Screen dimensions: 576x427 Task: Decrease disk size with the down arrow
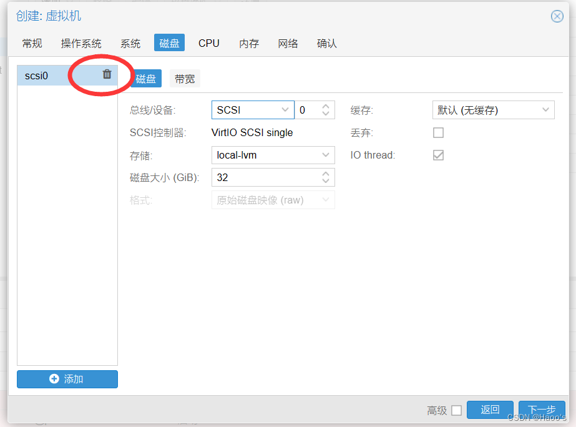click(x=325, y=181)
